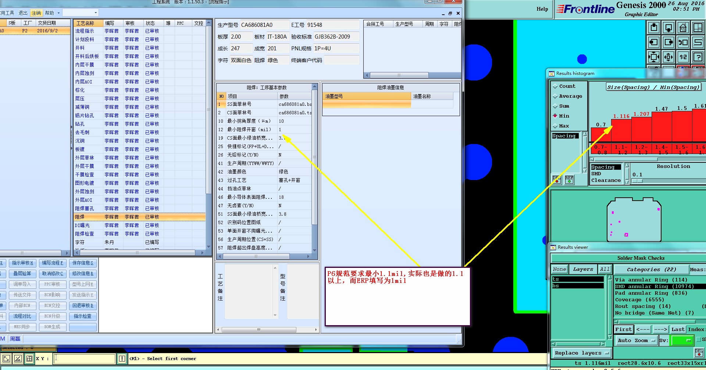Click the S-shaped snap icon in Genesis toolbar
Viewport: 706px width, 370px height.
[698, 42]
